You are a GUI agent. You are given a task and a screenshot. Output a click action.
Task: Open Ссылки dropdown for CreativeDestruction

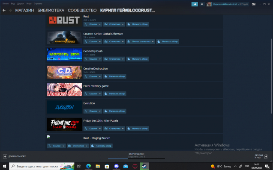pos(93,76)
